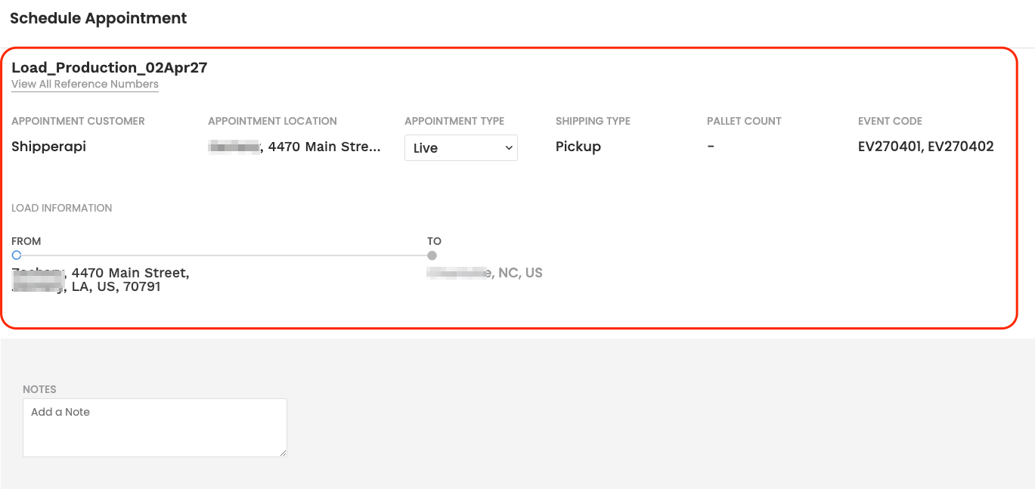Open the View All Reference Numbers link
The width and height of the screenshot is (1035, 489).
[85, 84]
